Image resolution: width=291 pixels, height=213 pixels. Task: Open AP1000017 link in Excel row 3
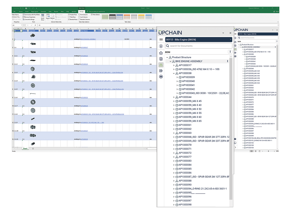tap(84, 48)
